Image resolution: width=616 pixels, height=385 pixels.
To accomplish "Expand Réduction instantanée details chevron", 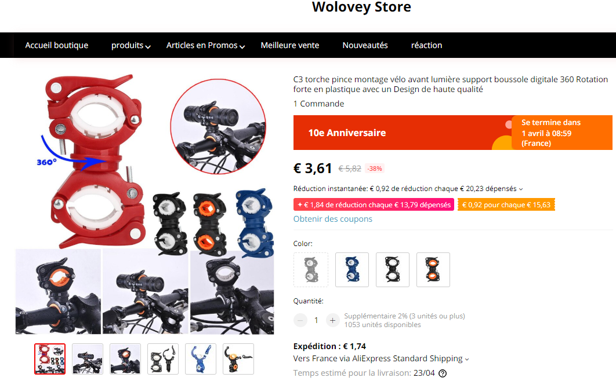I will coord(521,189).
